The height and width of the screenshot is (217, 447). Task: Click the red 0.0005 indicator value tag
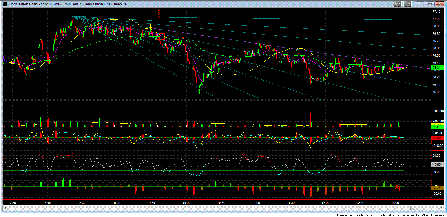click(437, 138)
